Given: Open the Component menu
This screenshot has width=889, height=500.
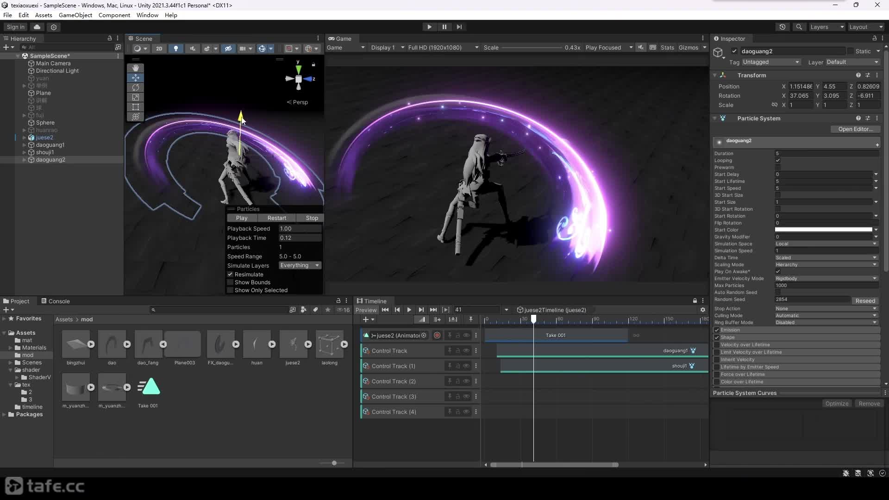Looking at the screenshot, I should [x=114, y=15].
